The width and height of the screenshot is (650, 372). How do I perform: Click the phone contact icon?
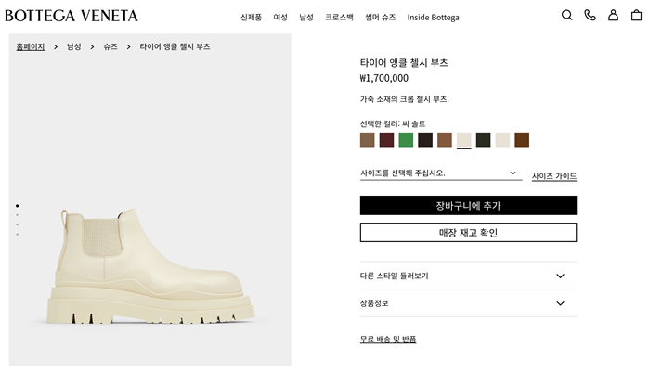pyautogui.click(x=590, y=16)
